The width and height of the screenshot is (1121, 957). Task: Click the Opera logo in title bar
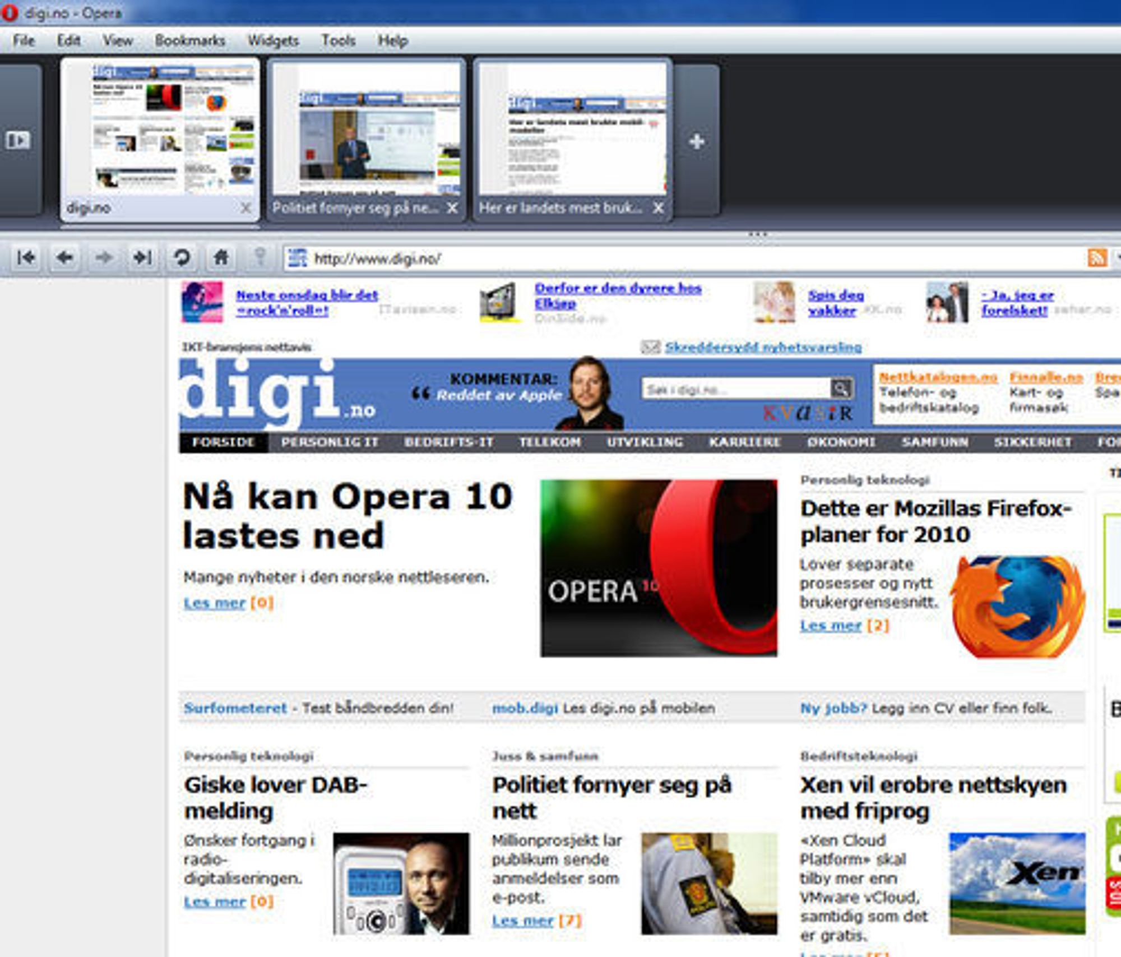[x=9, y=12]
